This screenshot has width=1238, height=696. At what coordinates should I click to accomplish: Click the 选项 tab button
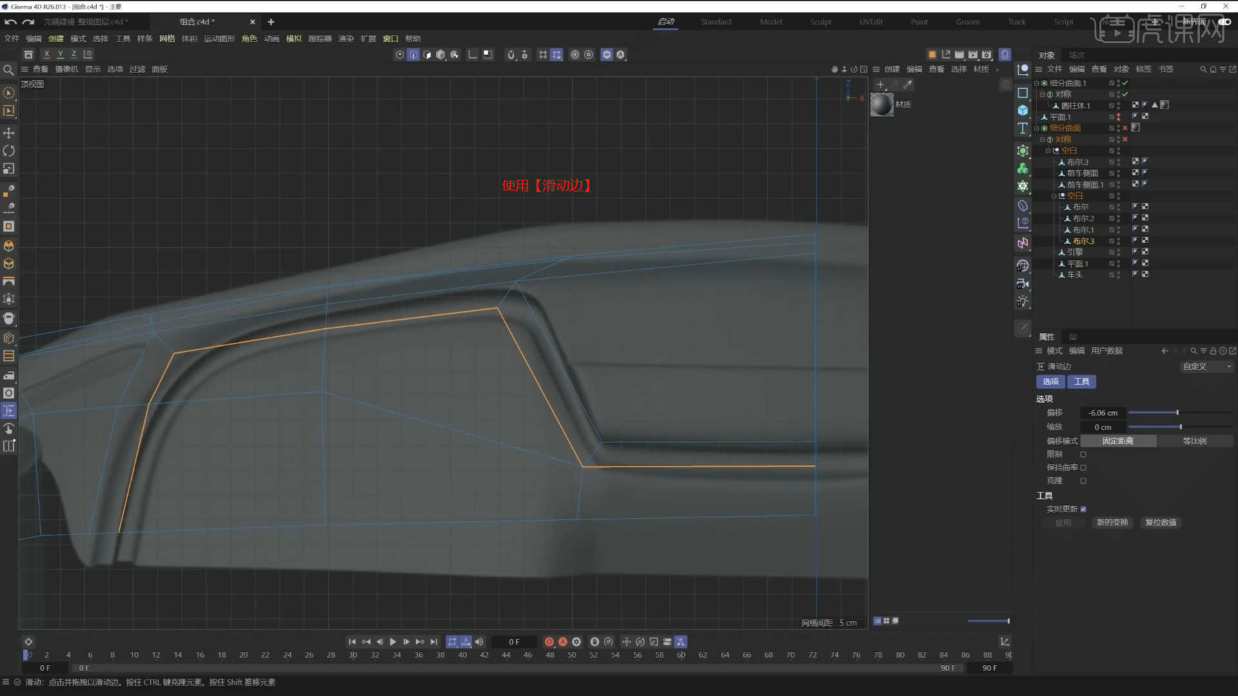point(1050,382)
